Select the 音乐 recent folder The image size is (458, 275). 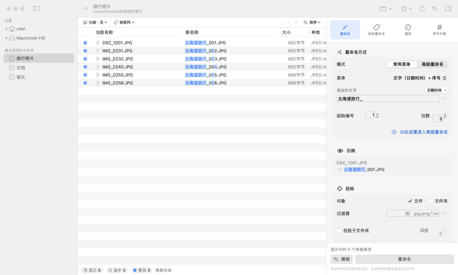click(39, 77)
